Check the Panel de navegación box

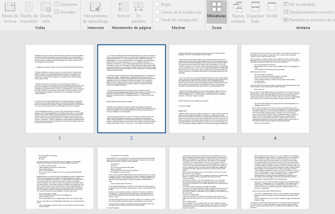tap(157, 19)
